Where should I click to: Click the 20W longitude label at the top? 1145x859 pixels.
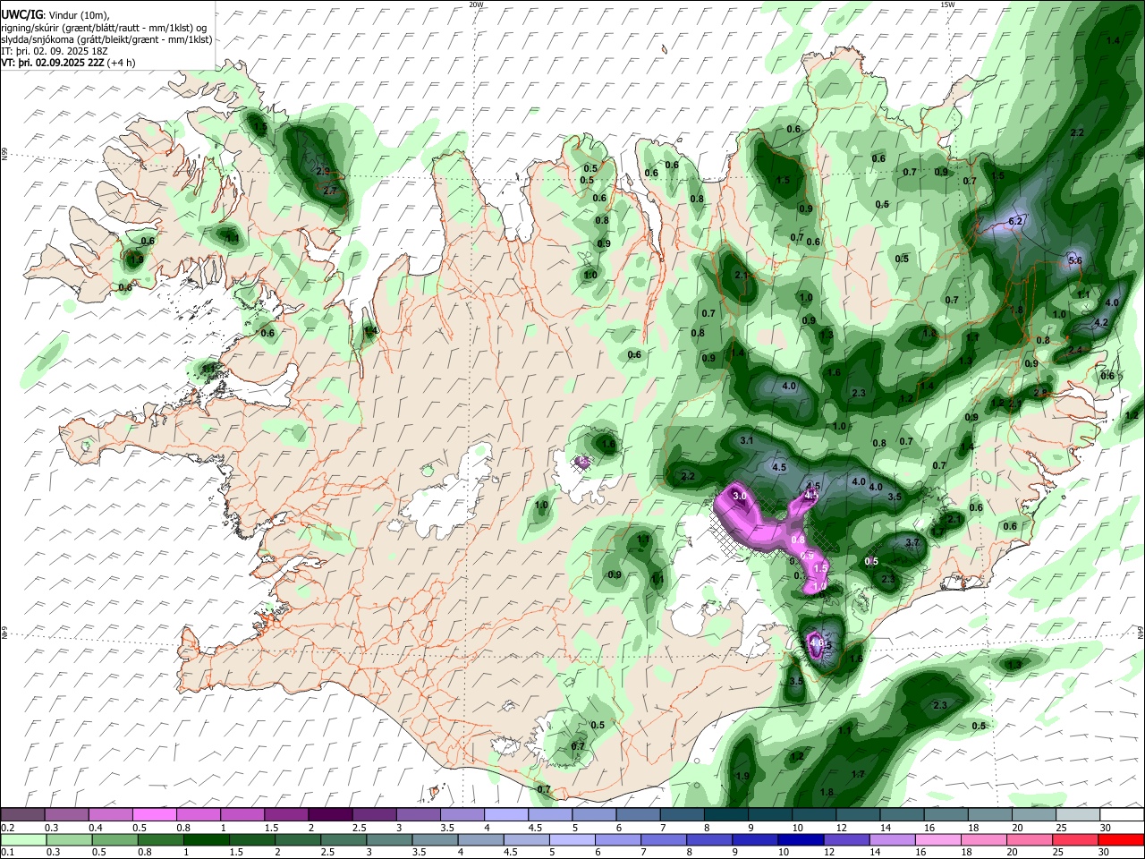476,4
